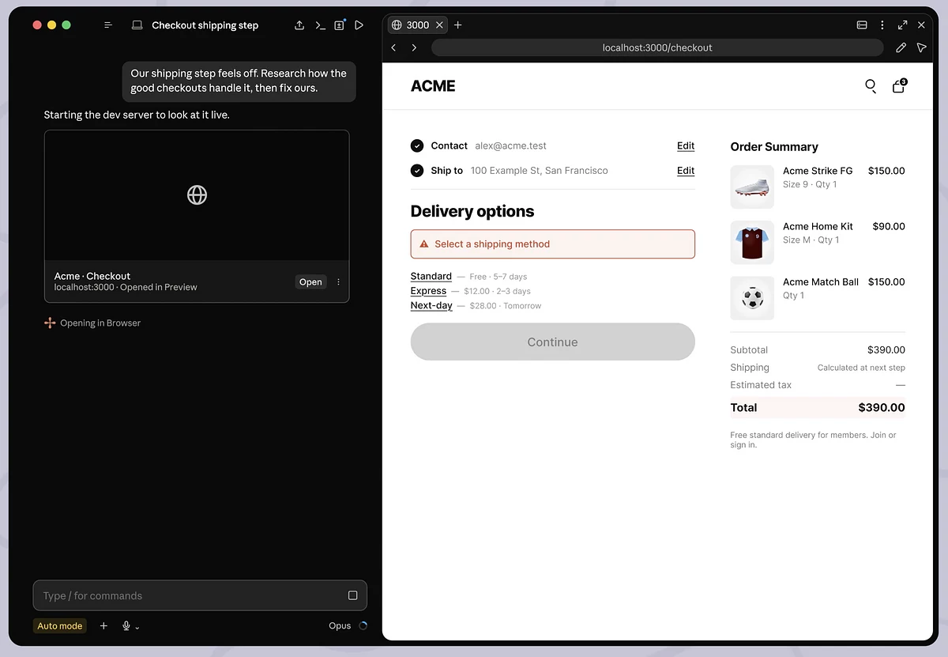The image size is (948, 657).
Task: Click the 100 Example St, San Francisco address
Action: pos(540,170)
